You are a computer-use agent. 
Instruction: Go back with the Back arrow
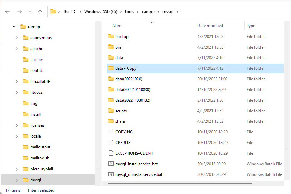tap(8, 12)
